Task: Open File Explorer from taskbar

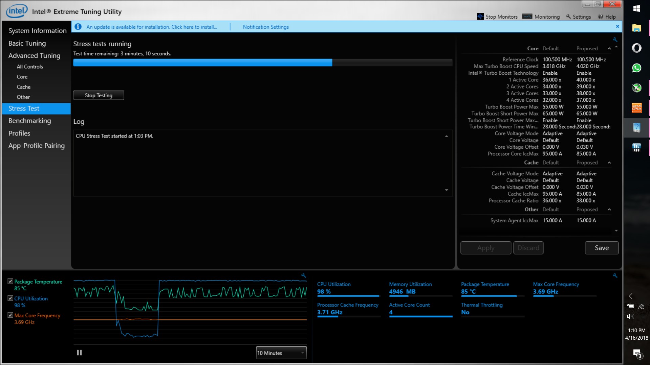Action: pyautogui.click(x=636, y=28)
